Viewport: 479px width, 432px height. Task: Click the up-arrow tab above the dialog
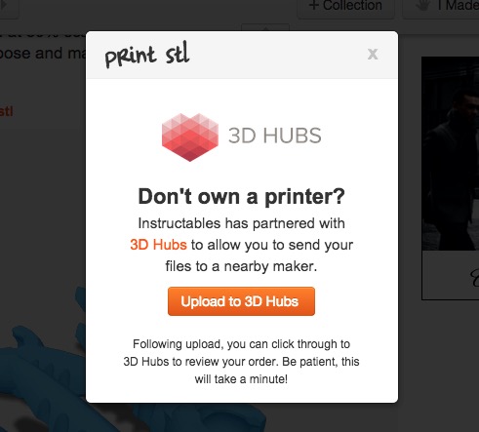click(x=265, y=27)
